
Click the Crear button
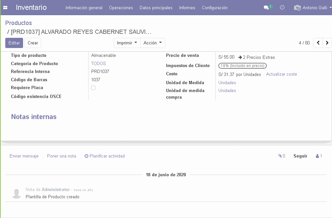[x=33, y=43]
